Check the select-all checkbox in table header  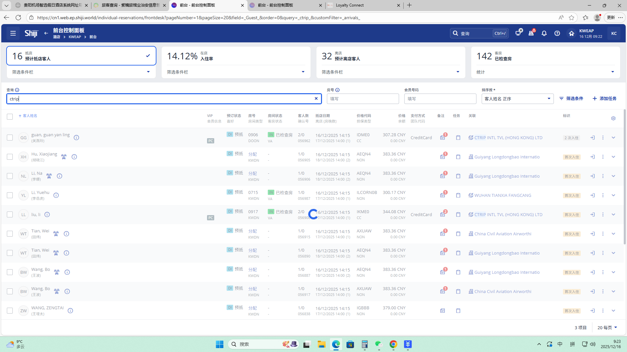click(10, 117)
